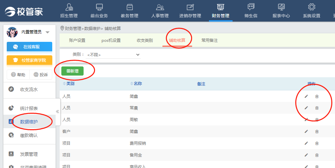Delete the 备用金 row
335x168 pixels.
[x=317, y=155]
